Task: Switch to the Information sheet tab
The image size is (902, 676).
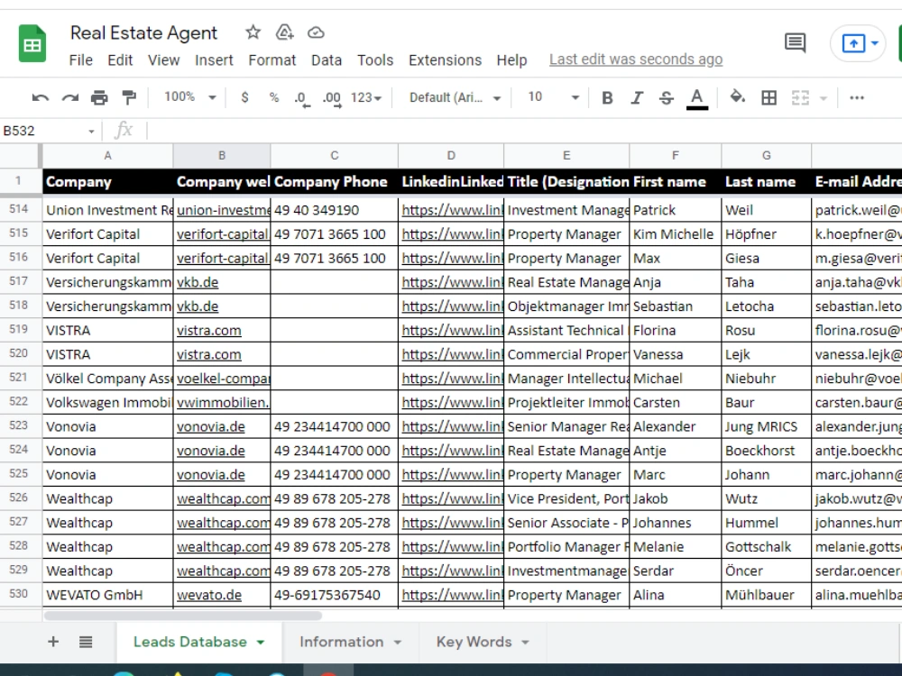Action: pos(340,642)
